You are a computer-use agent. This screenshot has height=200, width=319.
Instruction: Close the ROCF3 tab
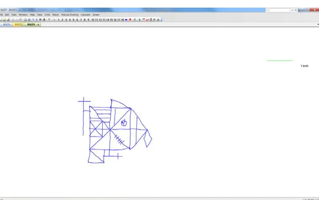tap(38, 24)
